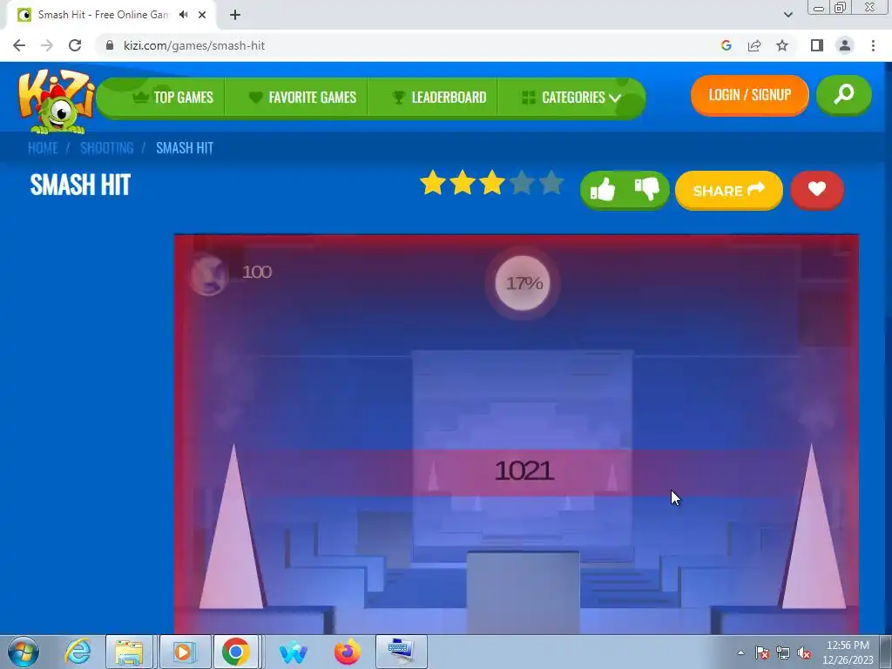Open the green search button

[x=843, y=94]
